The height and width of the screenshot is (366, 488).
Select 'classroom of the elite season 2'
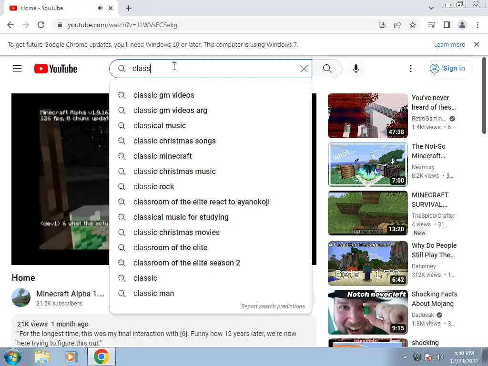tap(211, 263)
